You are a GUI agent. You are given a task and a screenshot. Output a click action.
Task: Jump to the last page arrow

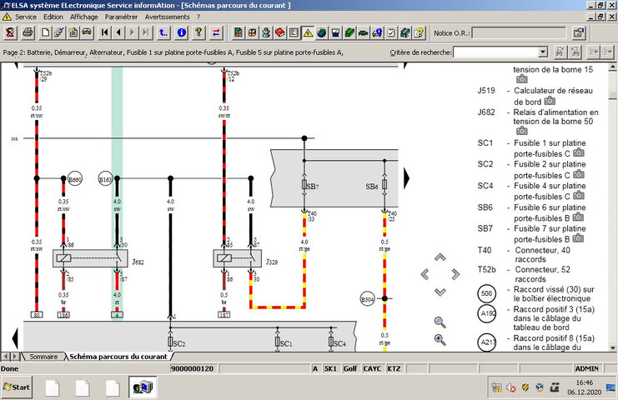coord(146,32)
